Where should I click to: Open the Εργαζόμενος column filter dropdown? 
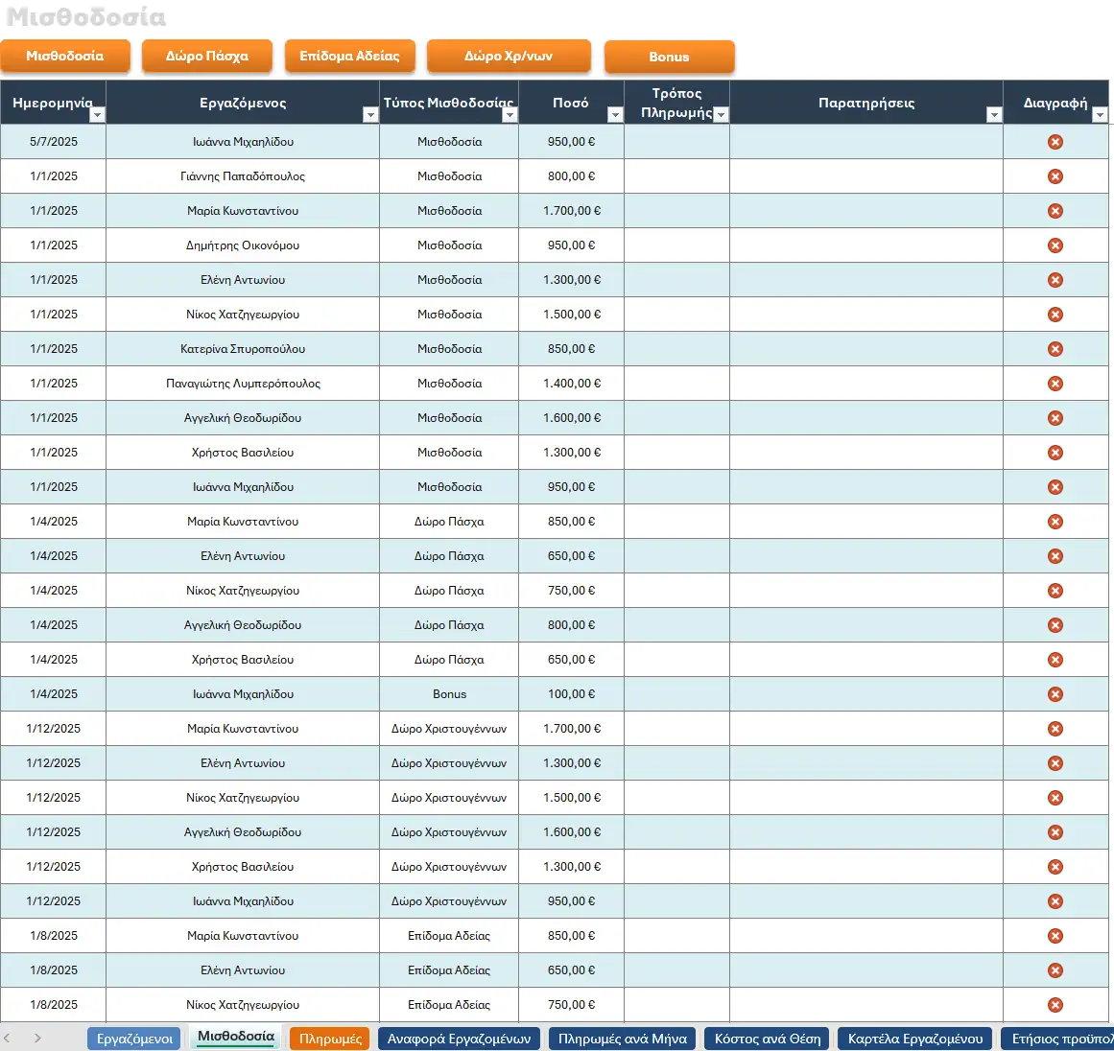click(x=370, y=115)
